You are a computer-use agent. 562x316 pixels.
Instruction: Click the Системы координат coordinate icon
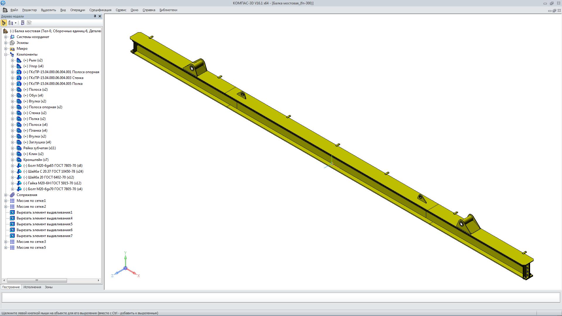[12, 37]
